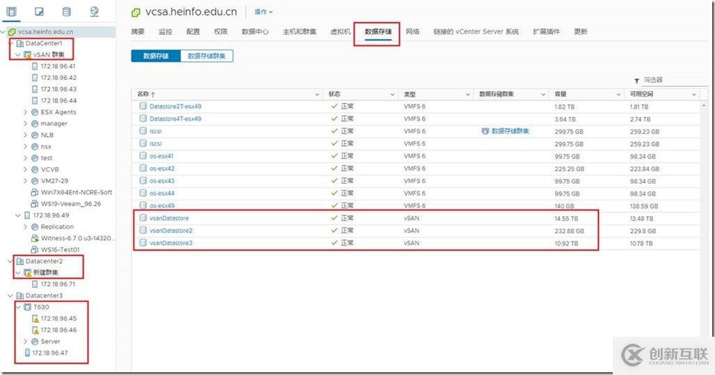Select host 172.18.96.41 in the tree

58,66
